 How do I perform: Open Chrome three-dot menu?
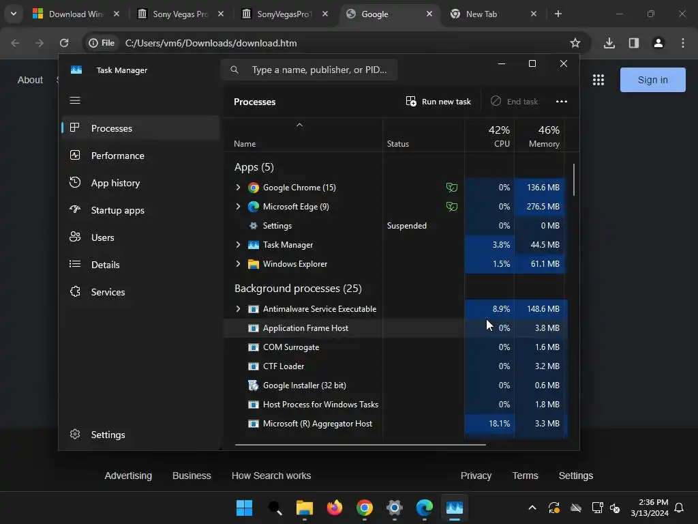coord(682,43)
